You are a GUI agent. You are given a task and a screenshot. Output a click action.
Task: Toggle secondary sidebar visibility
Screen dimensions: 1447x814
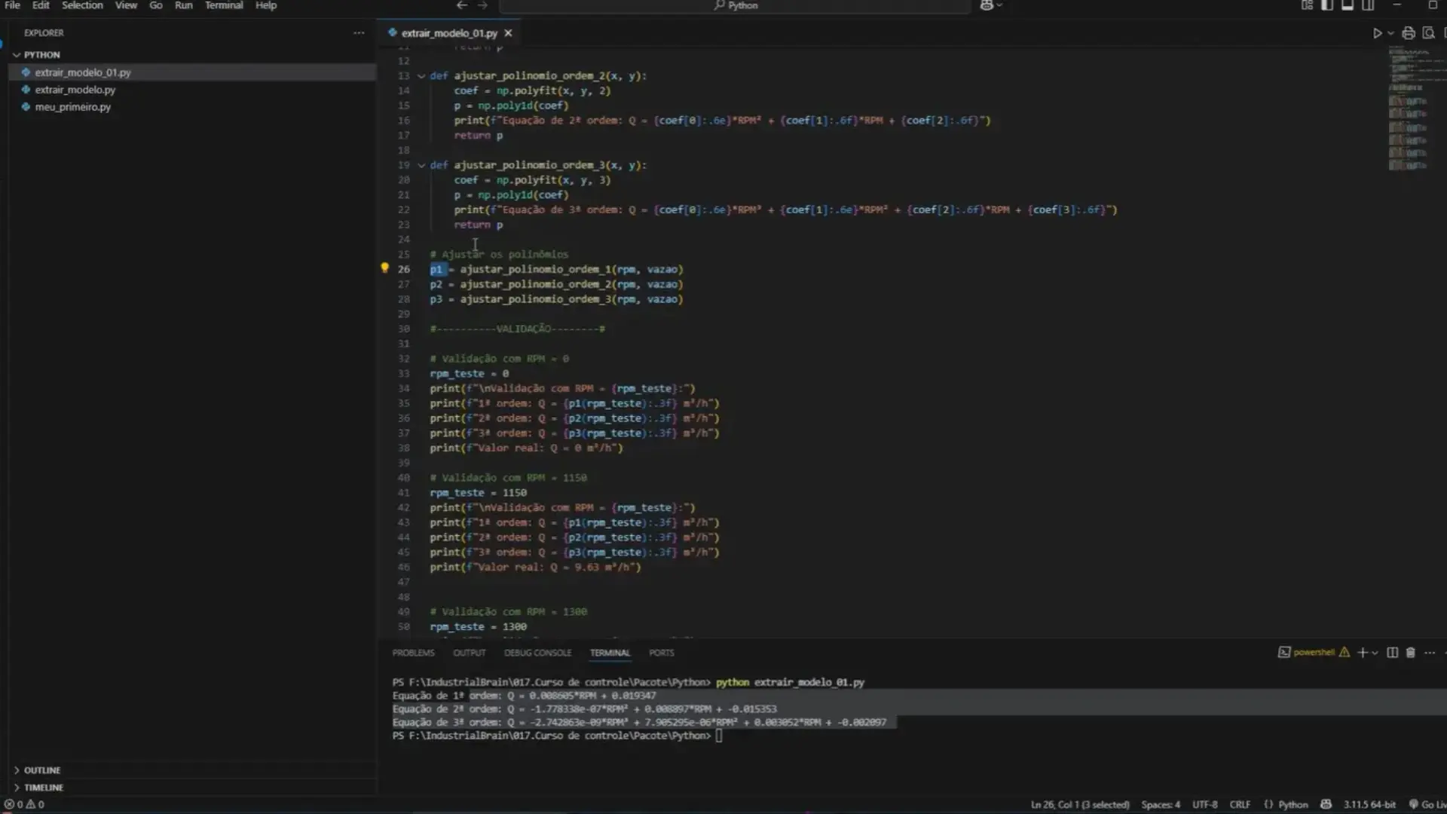coord(1367,5)
